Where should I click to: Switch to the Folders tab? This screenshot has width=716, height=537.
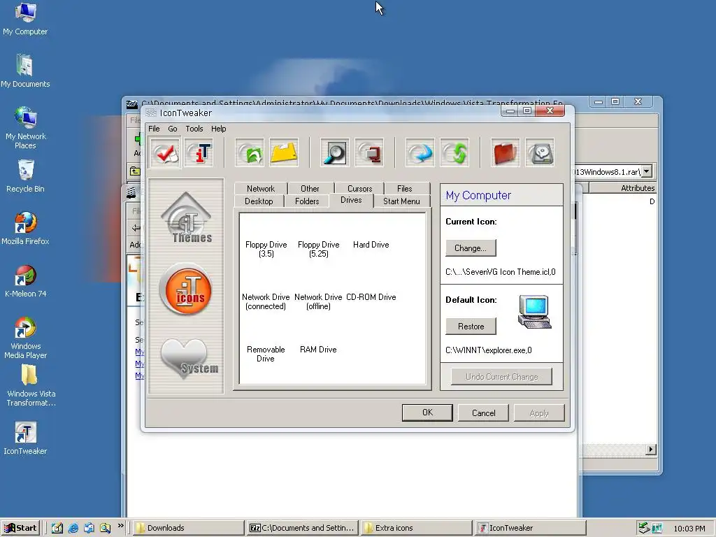[307, 201]
